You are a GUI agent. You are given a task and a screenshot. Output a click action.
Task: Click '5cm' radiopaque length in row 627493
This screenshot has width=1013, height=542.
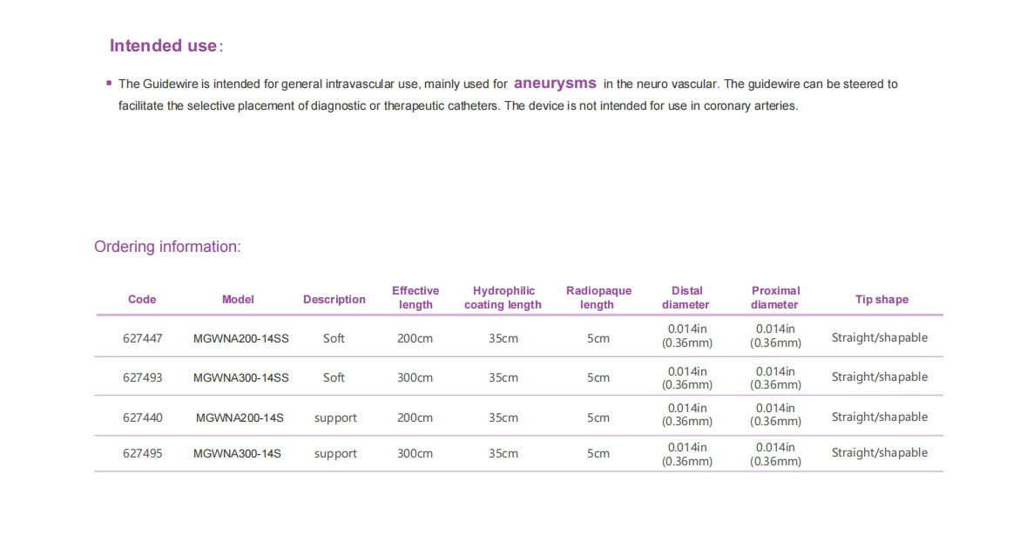click(598, 378)
